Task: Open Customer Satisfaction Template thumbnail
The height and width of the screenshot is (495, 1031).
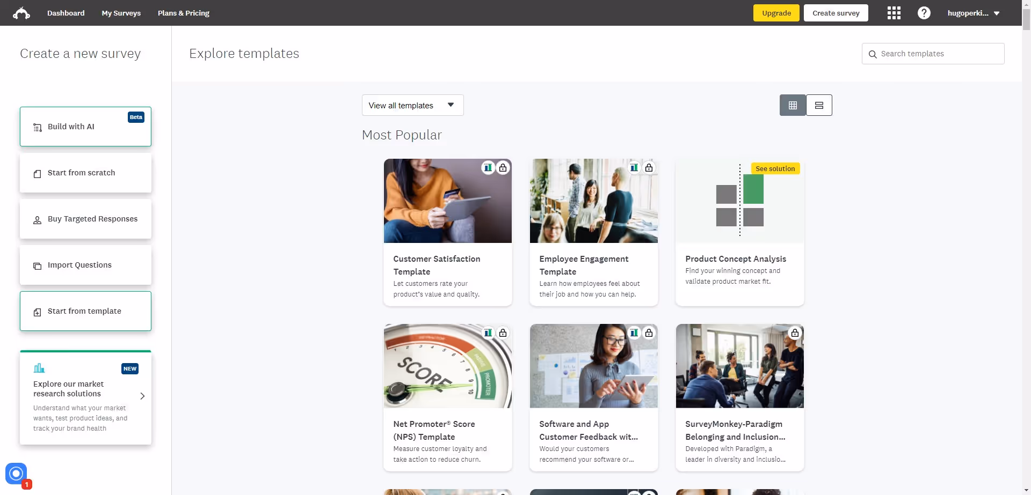Action: click(448, 201)
